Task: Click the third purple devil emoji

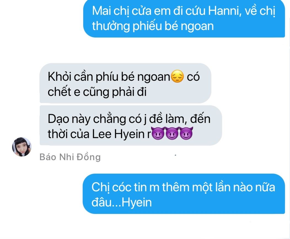Action: tap(186, 133)
